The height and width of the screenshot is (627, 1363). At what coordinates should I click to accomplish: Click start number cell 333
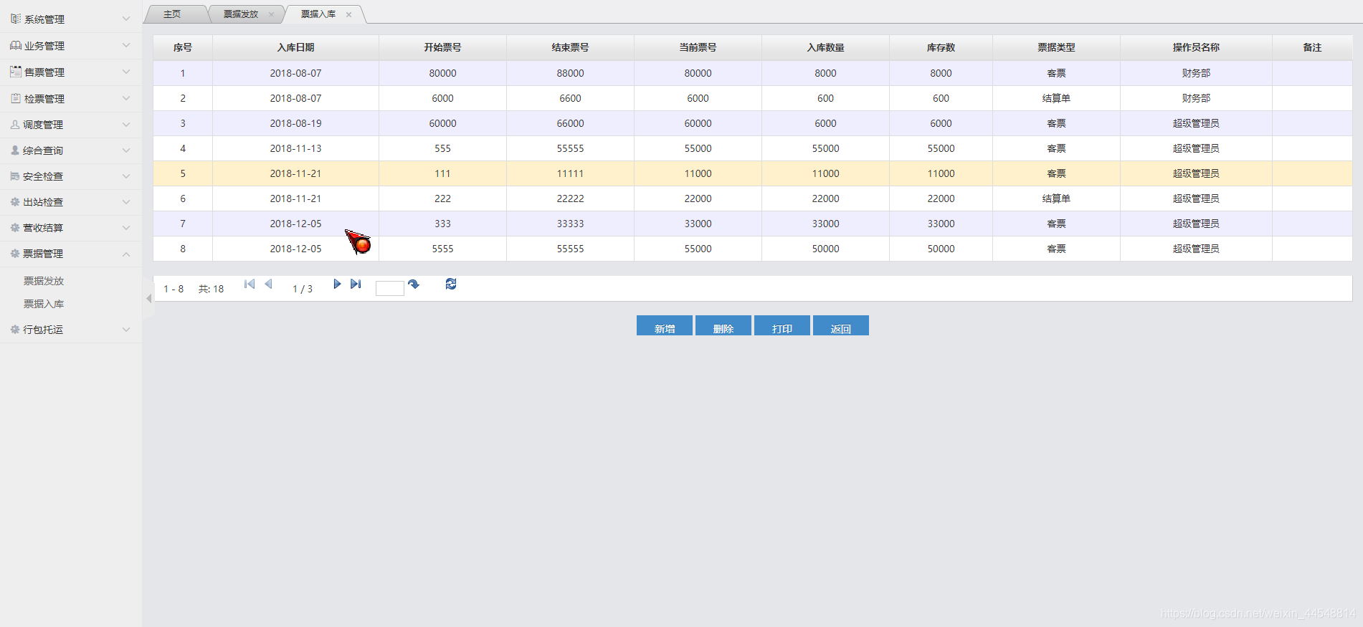point(442,224)
